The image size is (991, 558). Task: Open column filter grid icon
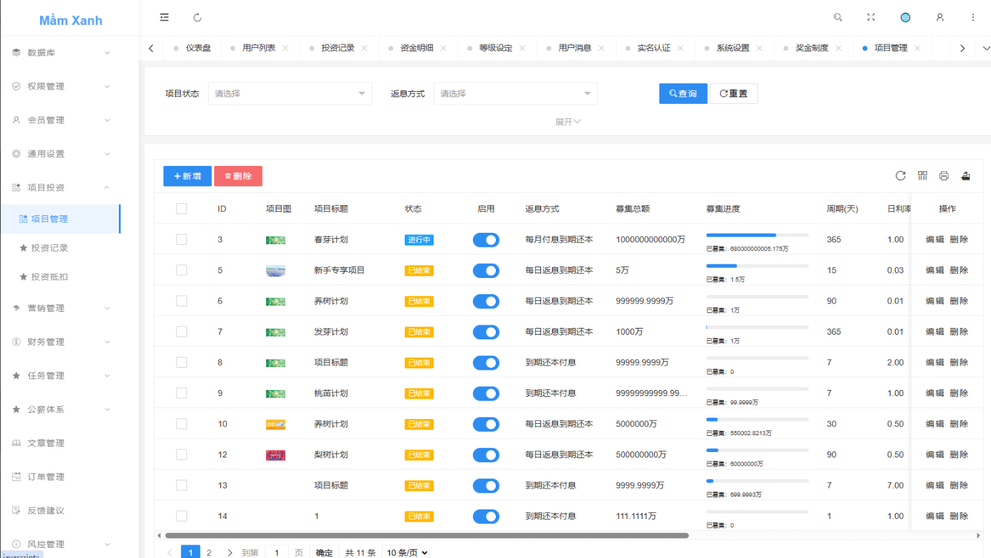[923, 176]
